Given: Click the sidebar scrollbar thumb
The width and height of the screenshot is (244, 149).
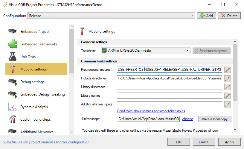Looking at the screenshot, I should coord(71,51).
